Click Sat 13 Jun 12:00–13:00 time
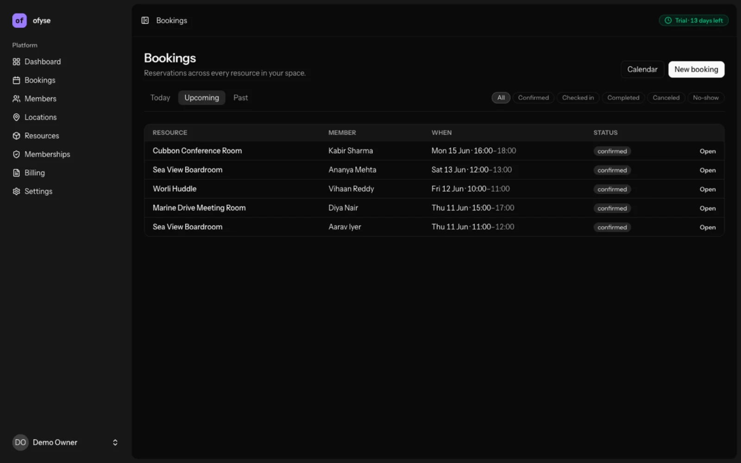 471,170
